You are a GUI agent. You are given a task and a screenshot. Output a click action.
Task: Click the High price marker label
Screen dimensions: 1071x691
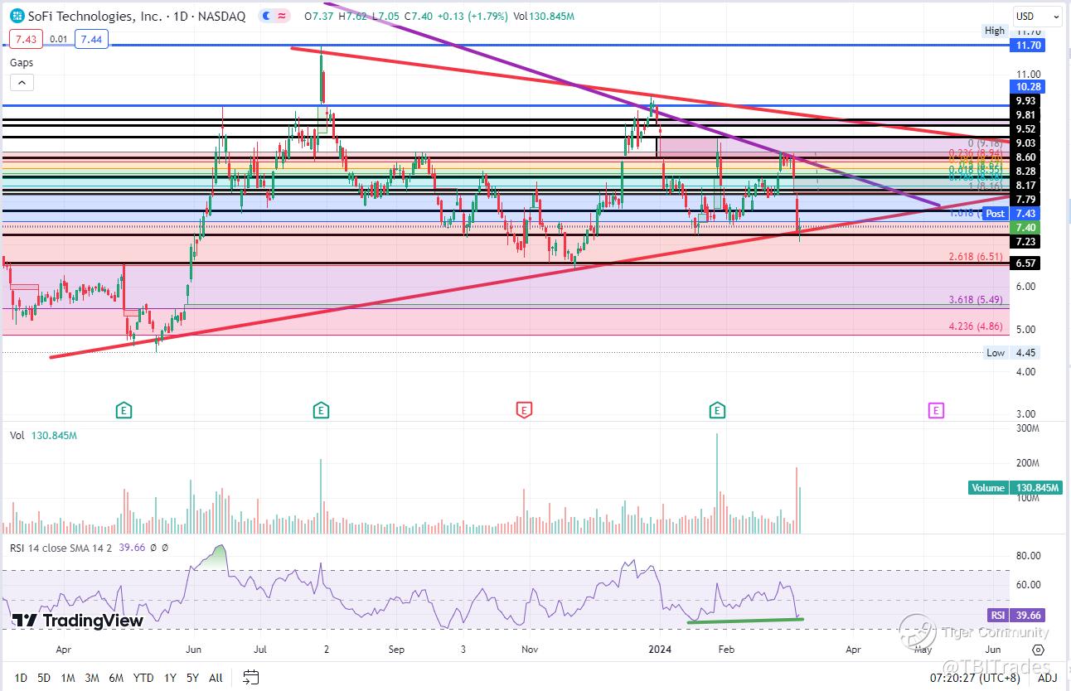pyautogui.click(x=995, y=31)
